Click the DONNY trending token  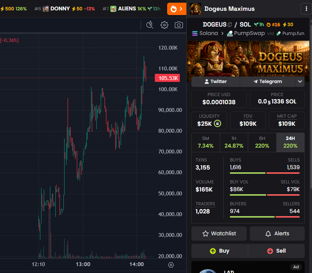pos(65,9)
